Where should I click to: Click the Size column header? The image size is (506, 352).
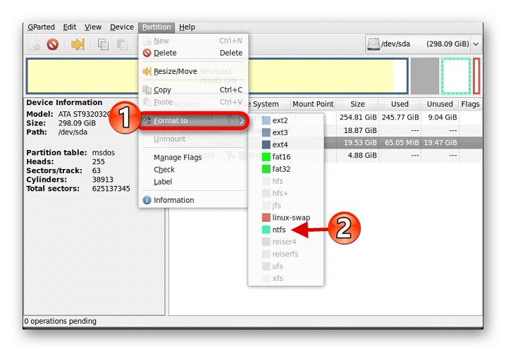coord(357,104)
